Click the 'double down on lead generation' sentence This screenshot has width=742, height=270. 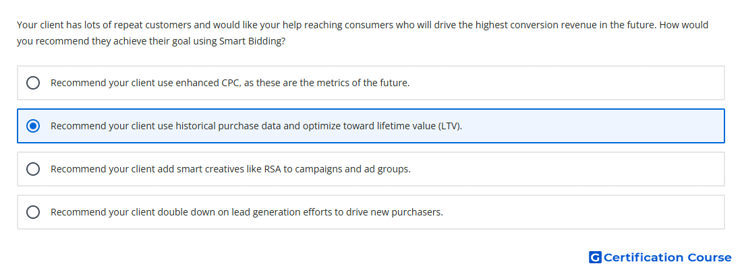[246, 212]
